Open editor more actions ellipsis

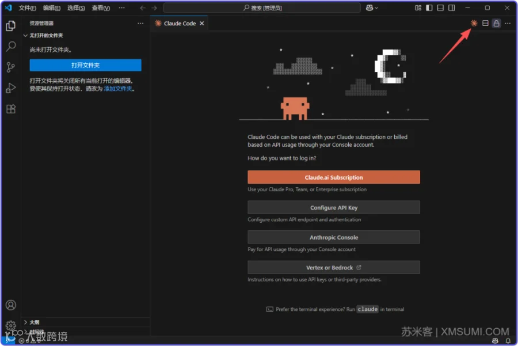(x=508, y=23)
